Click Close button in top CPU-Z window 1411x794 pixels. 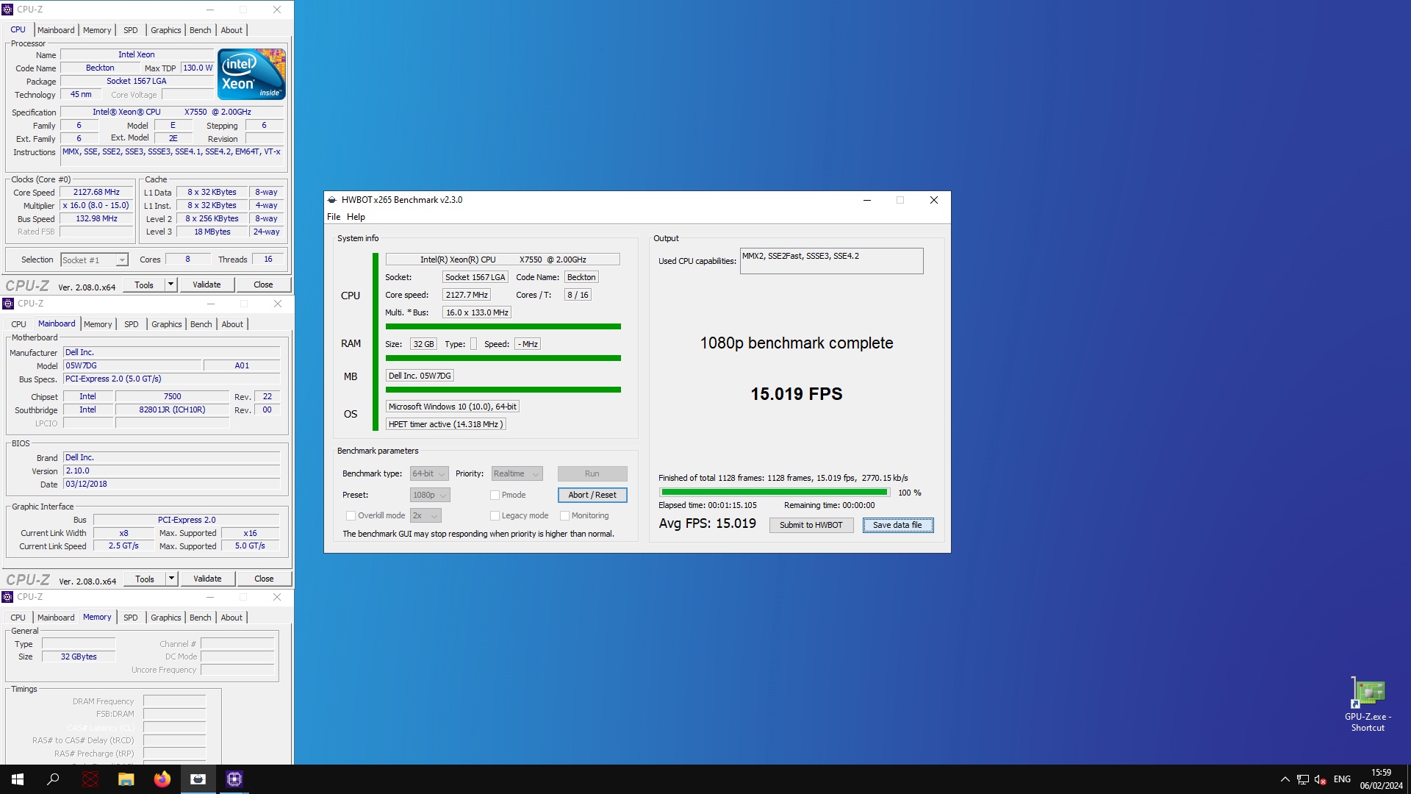coord(263,285)
